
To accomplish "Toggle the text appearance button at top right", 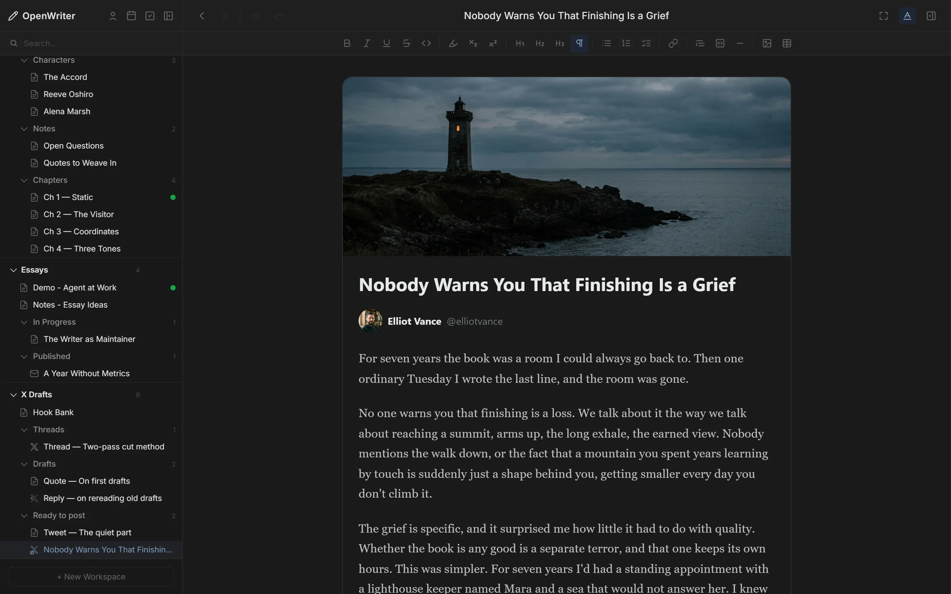I will pyautogui.click(x=907, y=16).
